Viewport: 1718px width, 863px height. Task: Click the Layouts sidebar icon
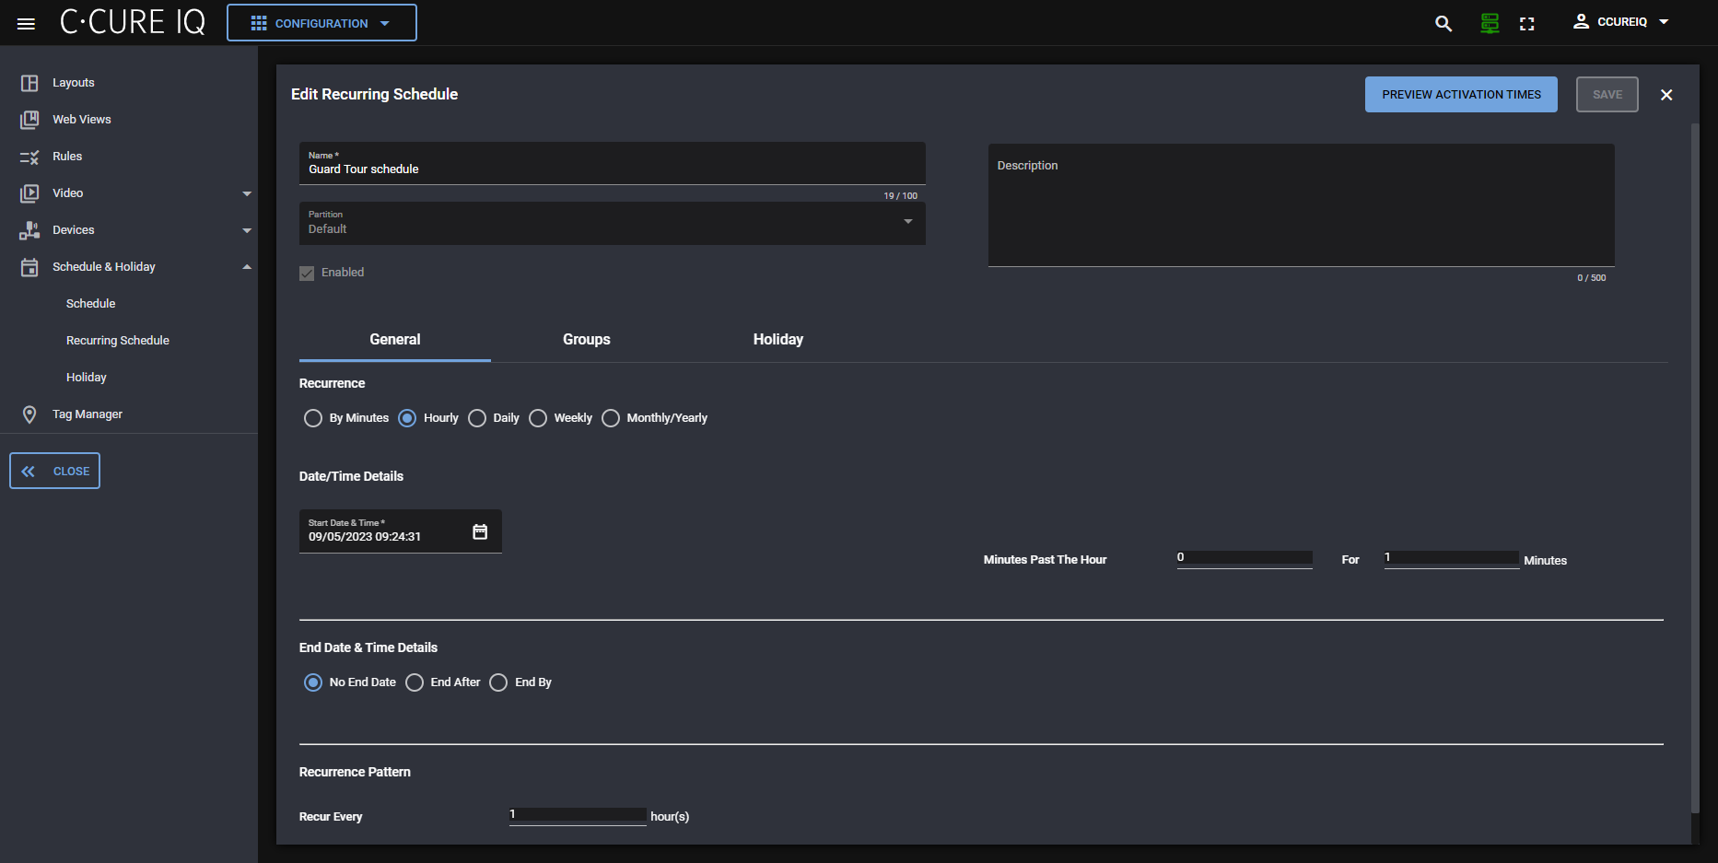(29, 83)
